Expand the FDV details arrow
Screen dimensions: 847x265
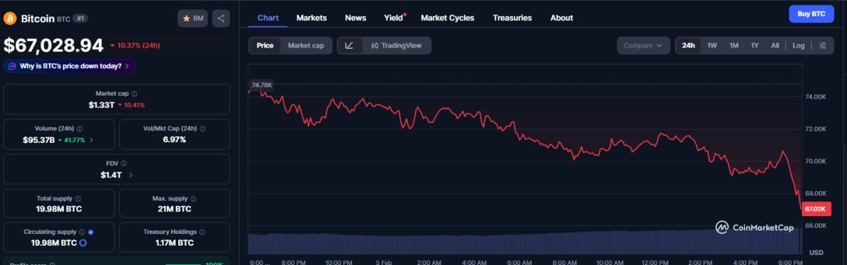(130, 175)
